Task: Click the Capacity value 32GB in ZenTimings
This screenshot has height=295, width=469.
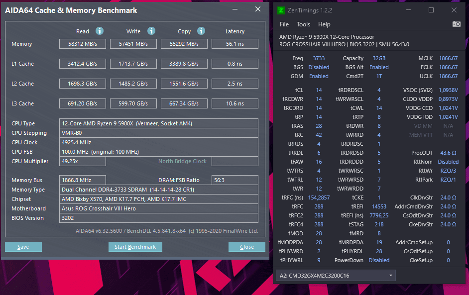Action: coord(379,58)
